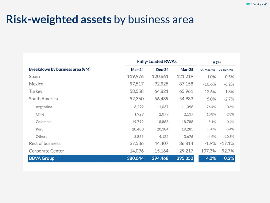The height and width of the screenshot is (203, 270).
Task: Select the 'Fully-Loaded RWAs' header
Action: 156,61
